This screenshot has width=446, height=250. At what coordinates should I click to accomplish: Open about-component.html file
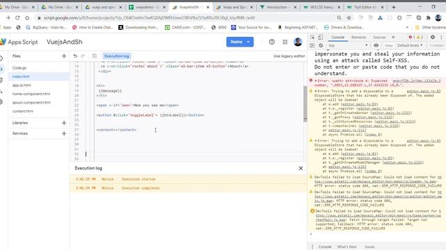point(31,103)
